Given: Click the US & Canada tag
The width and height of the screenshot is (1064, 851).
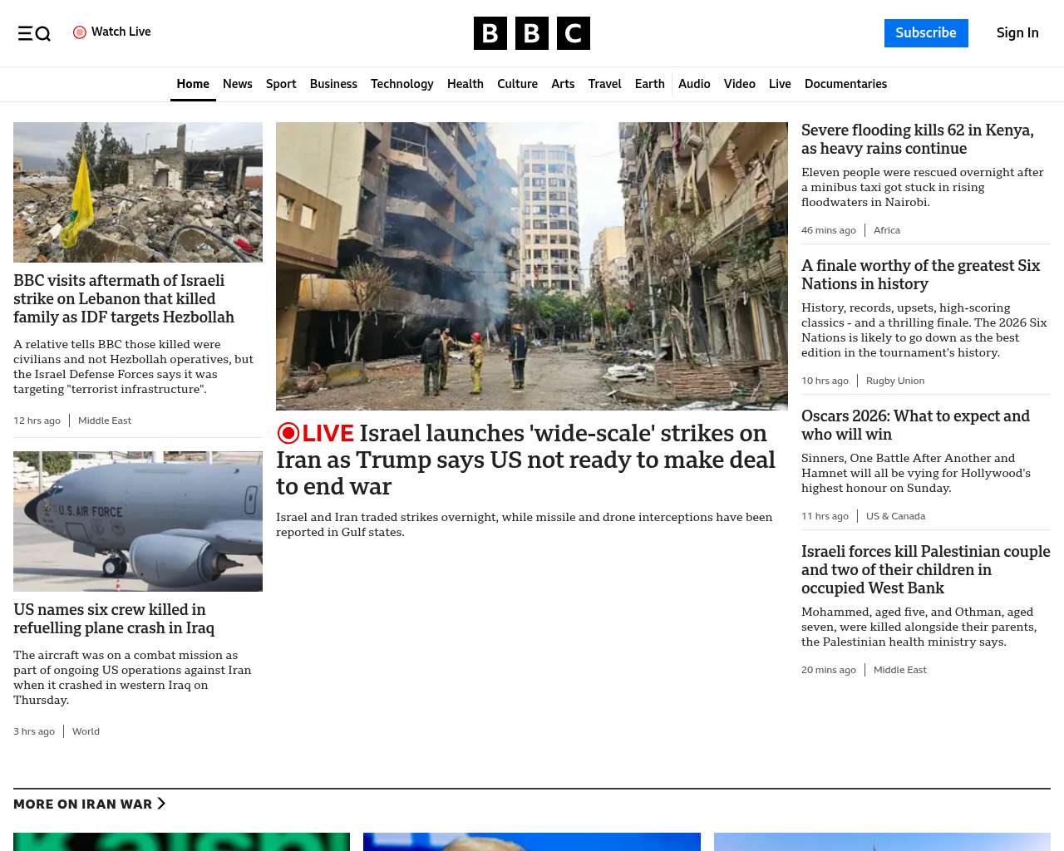Looking at the screenshot, I should point(895,516).
